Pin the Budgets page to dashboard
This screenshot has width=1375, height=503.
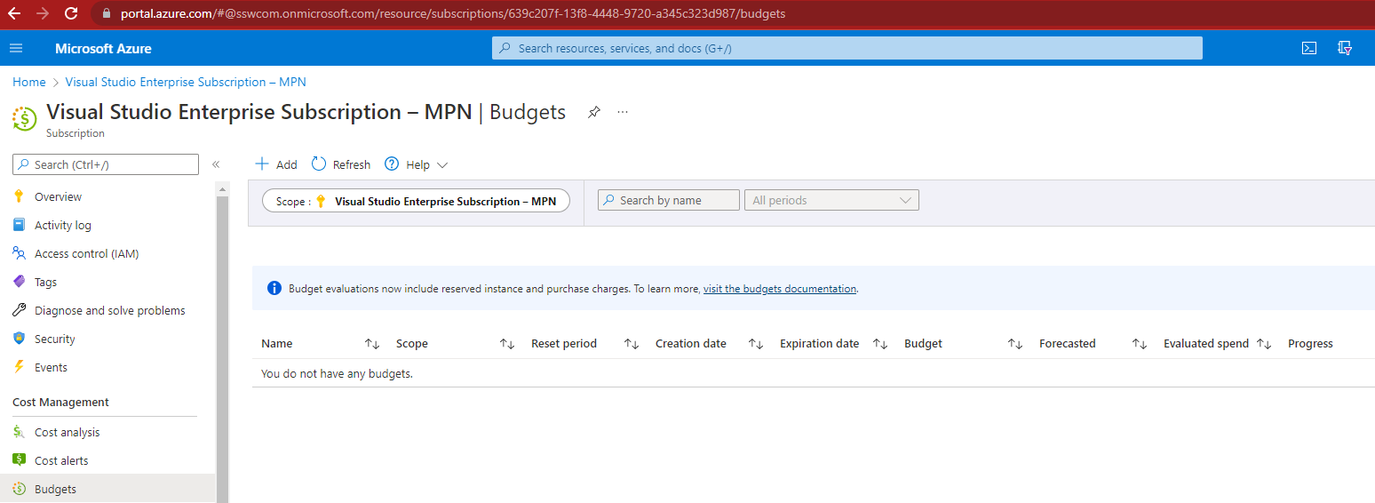click(594, 112)
